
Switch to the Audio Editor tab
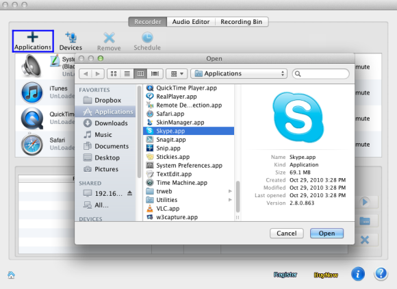191,22
